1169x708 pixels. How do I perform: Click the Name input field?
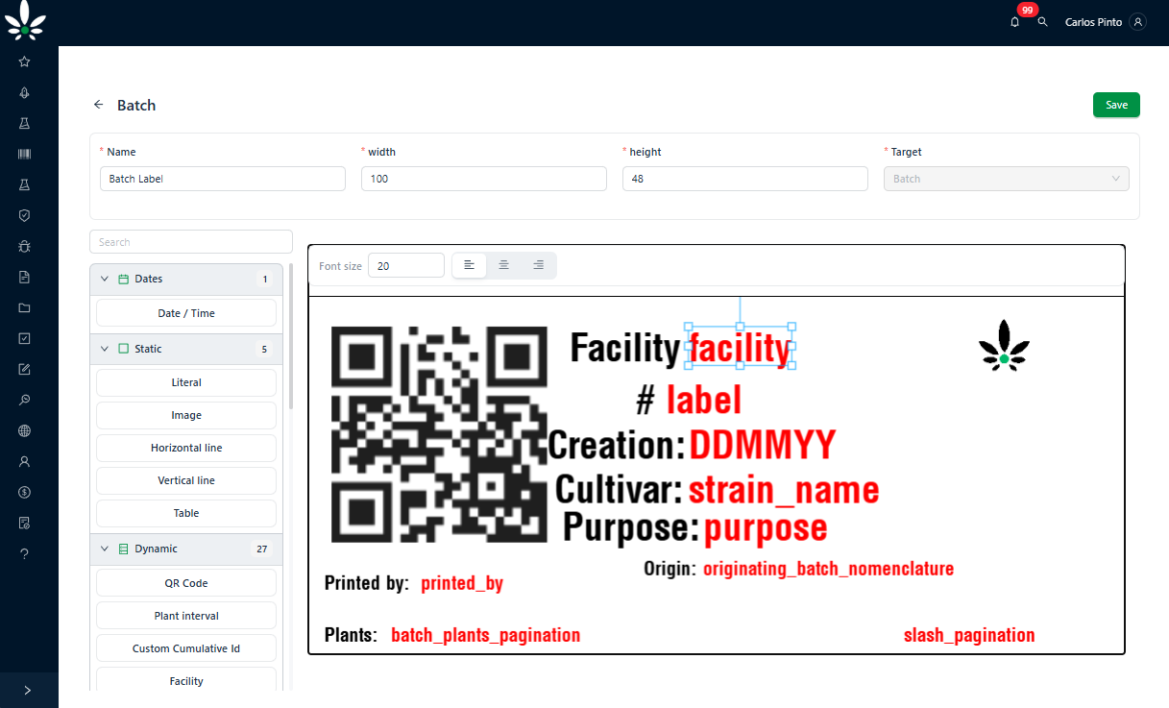223,179
